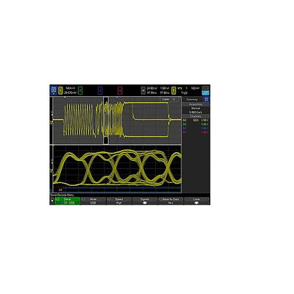Open the sidebar options icon beside Summary

click(207, 99)
